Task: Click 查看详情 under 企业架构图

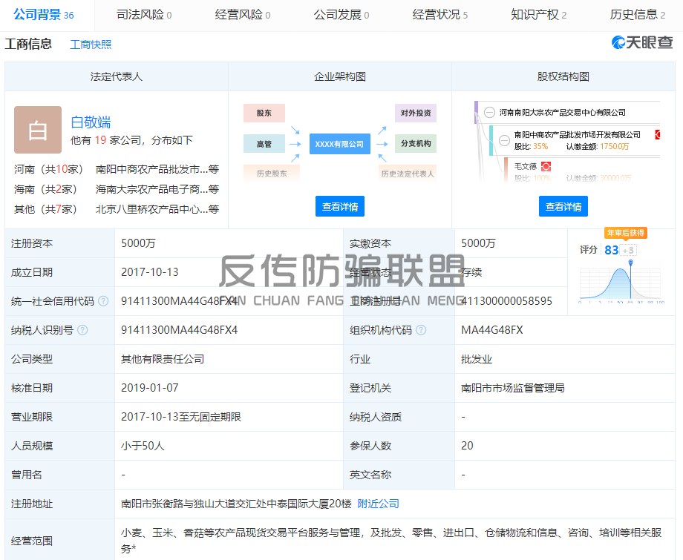Action: pyautogui.click(x=340, y=207)
